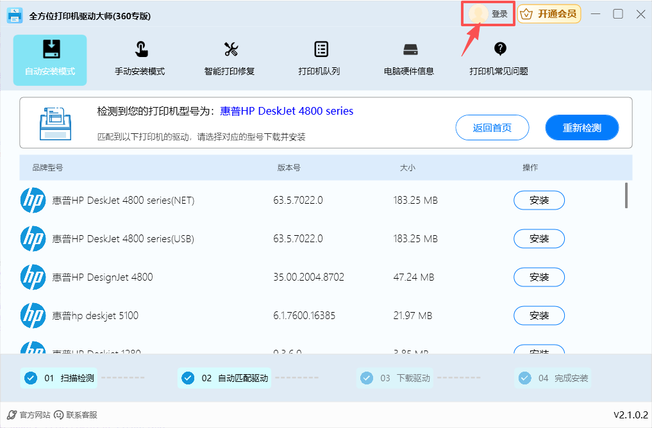The image size is (652, 428).
Task: Click the 返回首页 button
Action: [492, 128]
